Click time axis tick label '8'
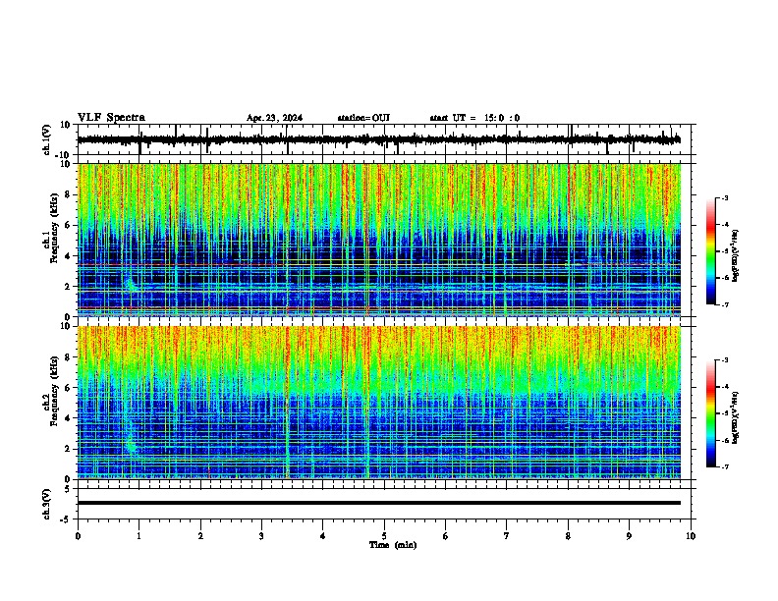The width and height of the screenshot is (778, 601). pos(568,536)
